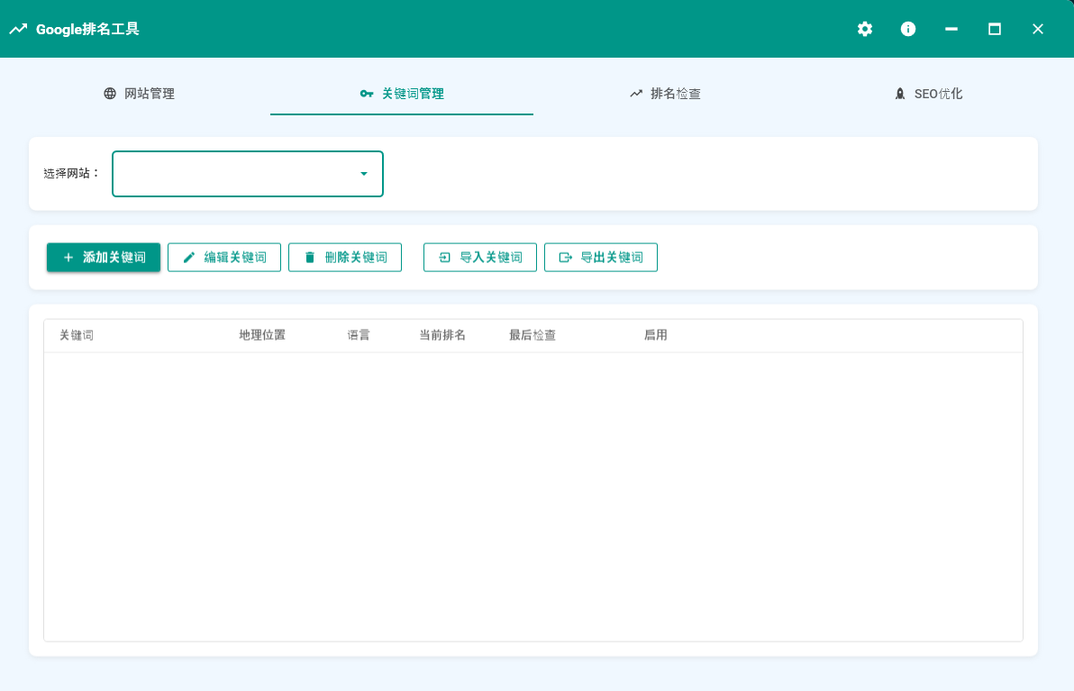Maximize the application window
This screenshot has height=691, width=1074.
[995, 29]
